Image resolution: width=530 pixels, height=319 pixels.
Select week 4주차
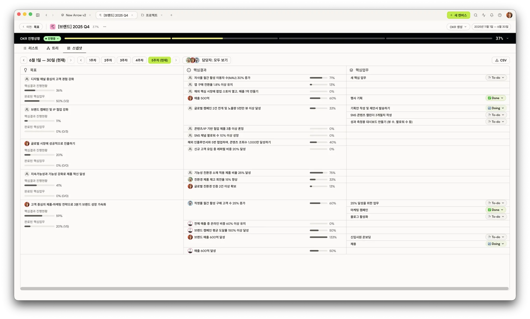pyautogui.click(x=139, y=60)
